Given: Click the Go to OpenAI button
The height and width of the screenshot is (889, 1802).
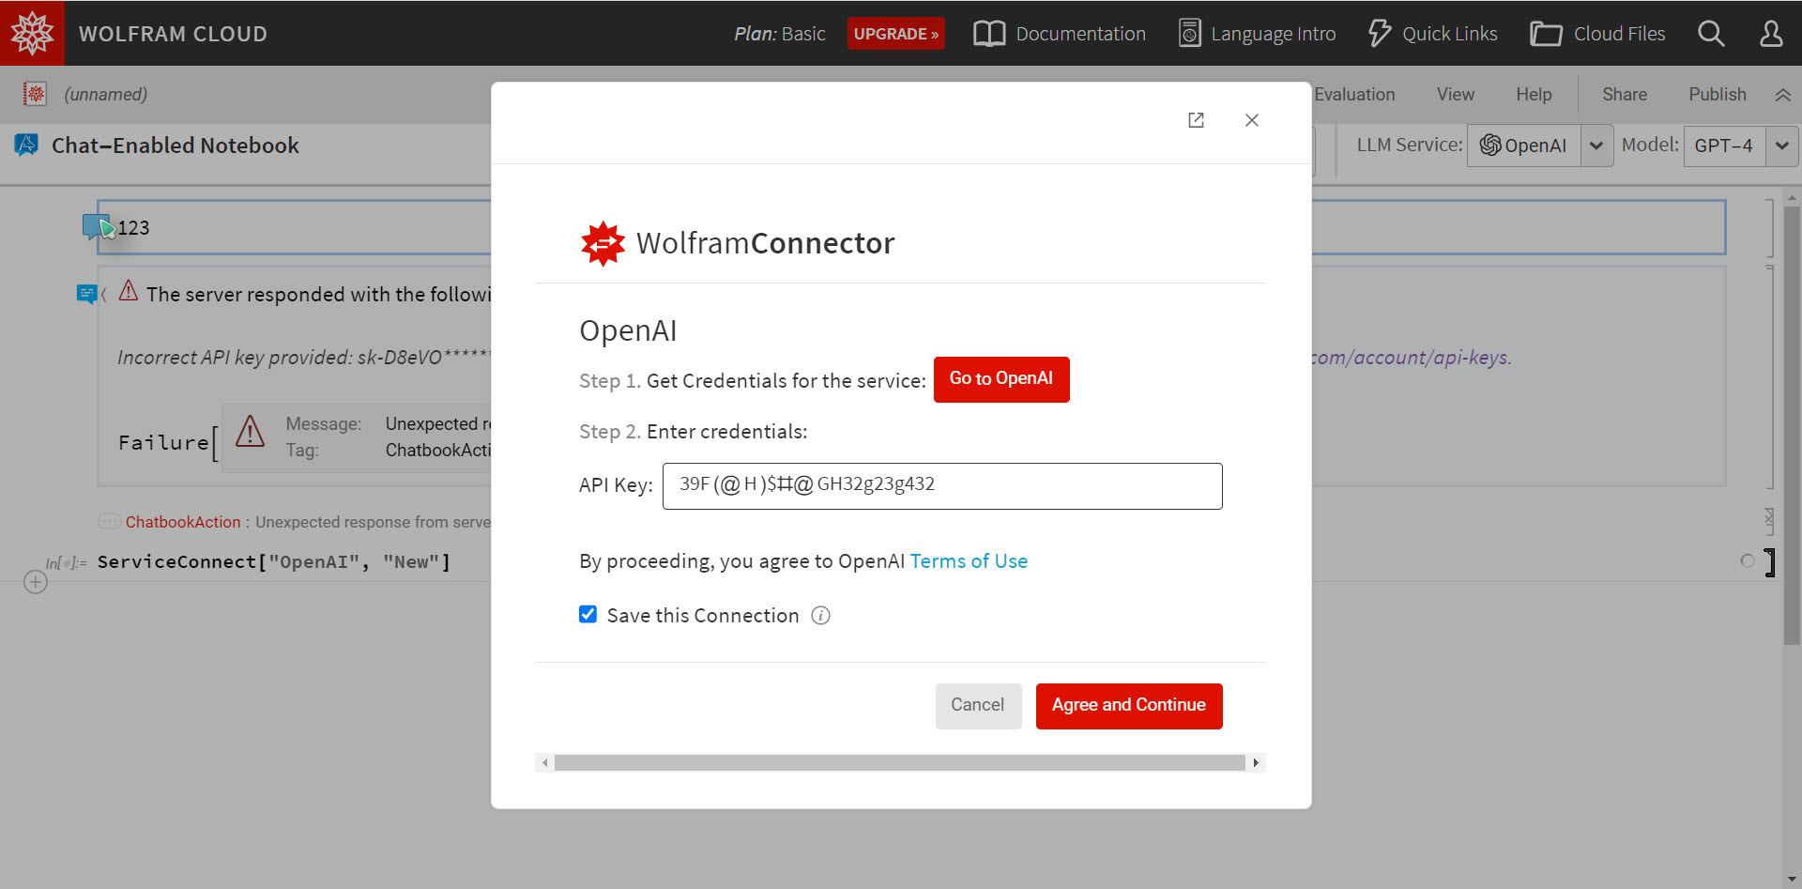Looking at the screenshot, I should [x=1001, y=379].
